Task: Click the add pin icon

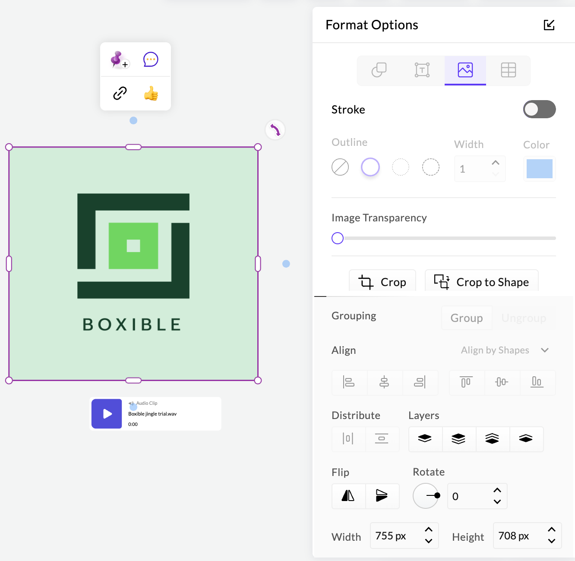Action: pyautogui.click(x=120, y=60)
